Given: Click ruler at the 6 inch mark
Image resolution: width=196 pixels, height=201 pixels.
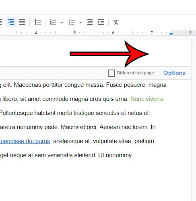Looking at the screenshot, I should click(113, 33).
